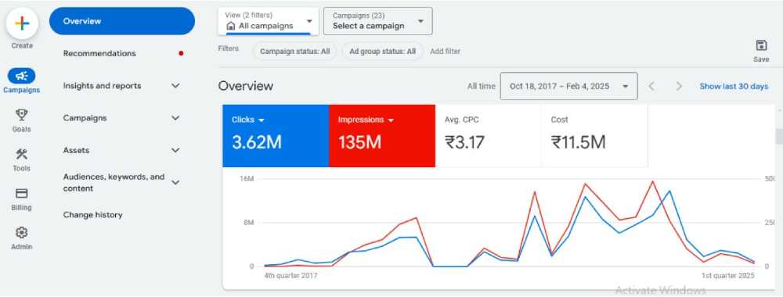Select the blue Clicks metric card
The image size is (783, 297).
coord(276,135)
